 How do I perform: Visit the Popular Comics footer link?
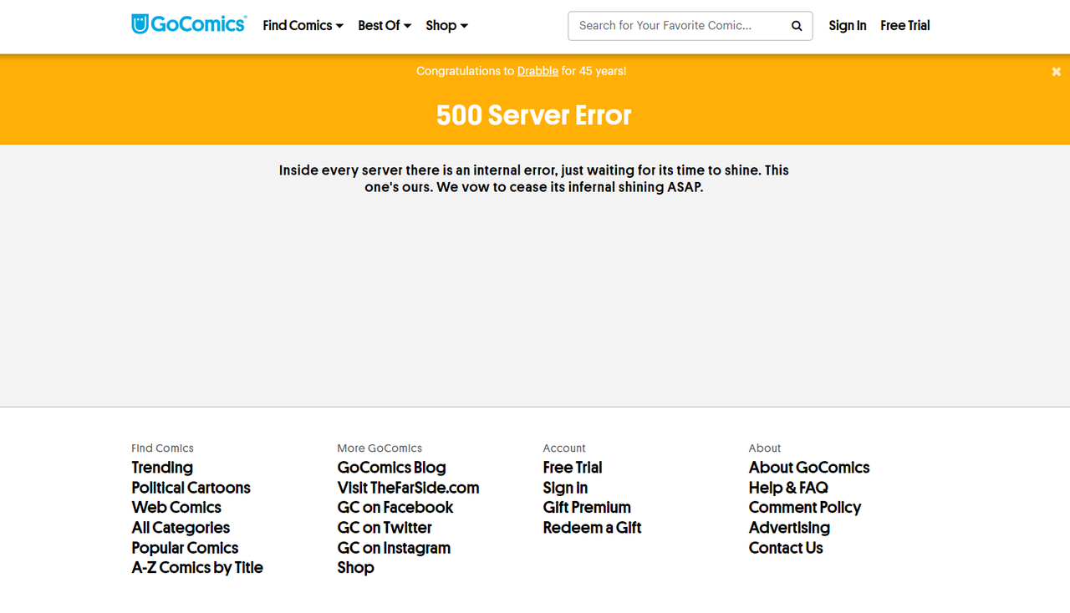coord(185,548)
